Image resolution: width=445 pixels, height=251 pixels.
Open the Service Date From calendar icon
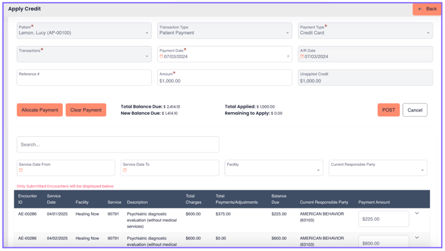click(x=21, y=170)
